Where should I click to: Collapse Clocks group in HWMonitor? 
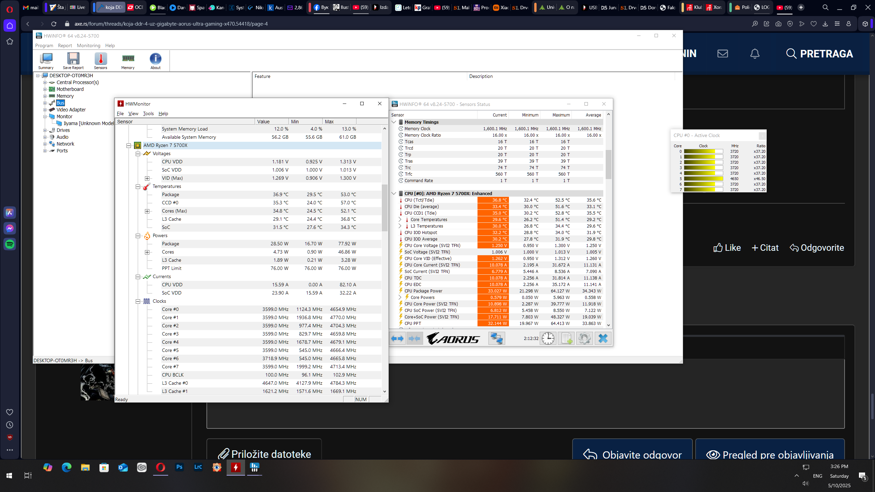pyautogui.click(x=138, y=301)
